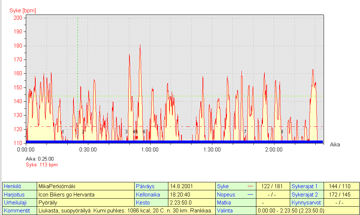Click the Aika axis label

point(335,145)
